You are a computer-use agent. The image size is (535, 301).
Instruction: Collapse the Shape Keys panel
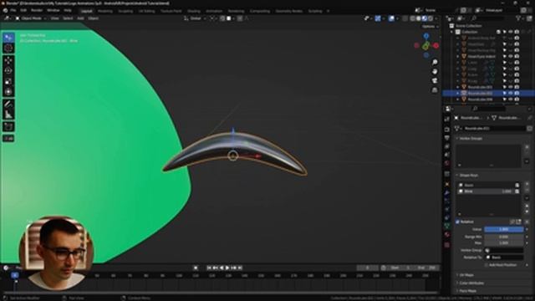[x=457, y=176]
